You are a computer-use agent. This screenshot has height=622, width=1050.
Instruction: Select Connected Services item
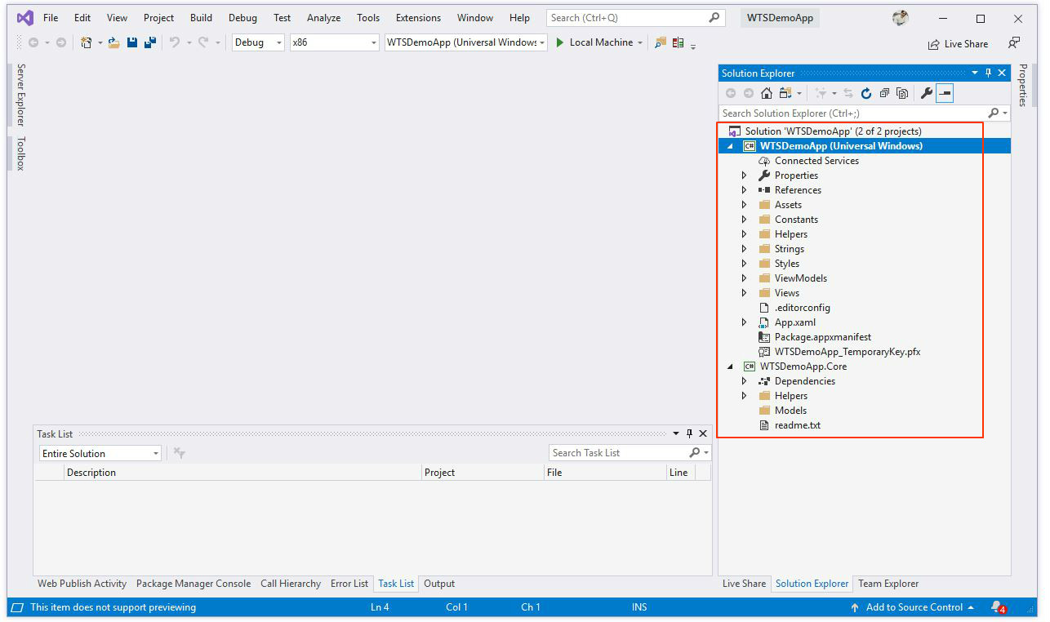point(816,161)
